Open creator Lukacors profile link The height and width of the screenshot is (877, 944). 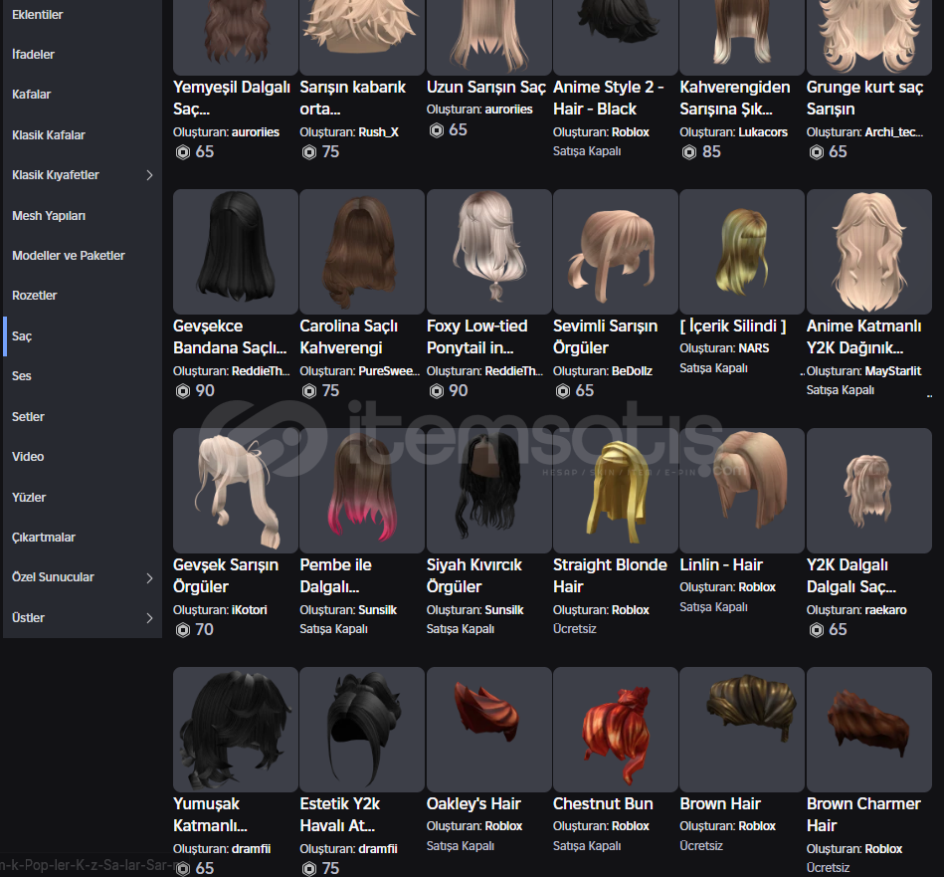(763, 132)
